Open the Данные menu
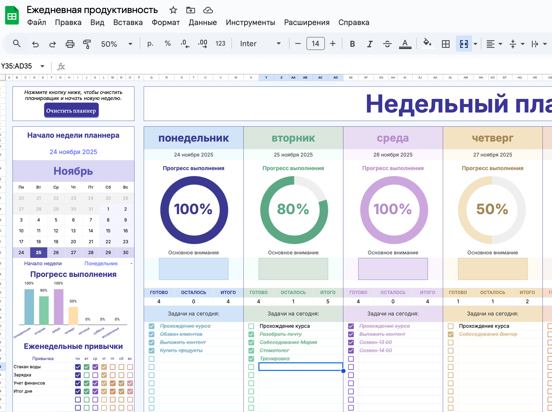The image size is (552, 412). click(203, 23)
